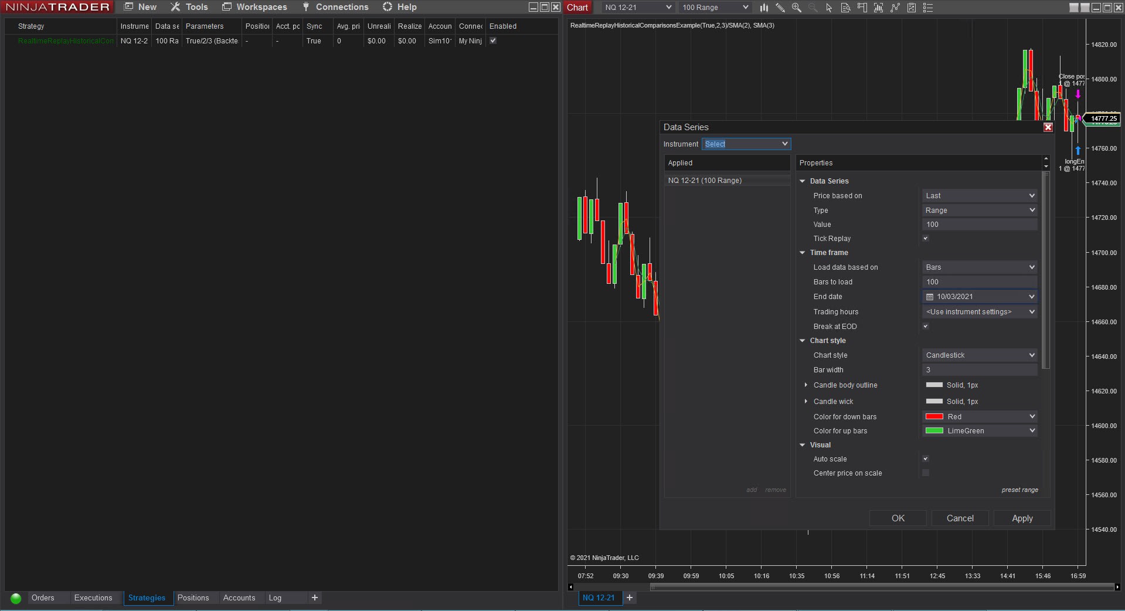Screen dimensions: 1125x611
Task: Open the Type dropdown showing Range
Action: pos(980,211)
